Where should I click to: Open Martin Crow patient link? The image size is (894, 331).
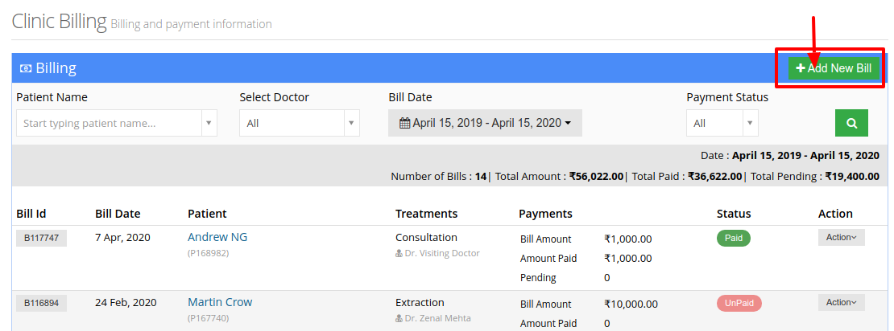(220, 302)
